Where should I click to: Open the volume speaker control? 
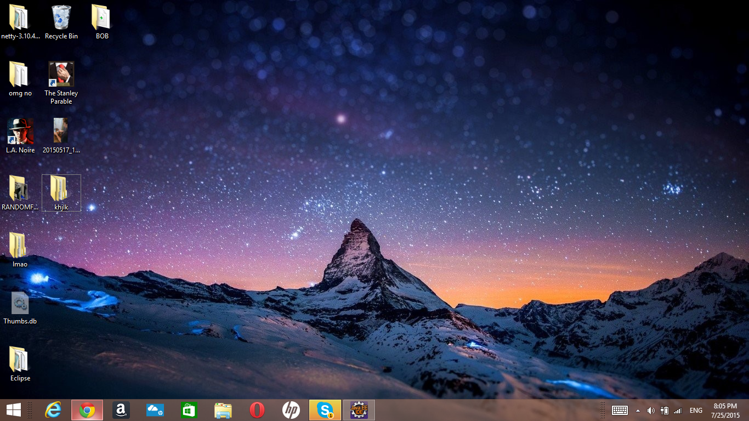tap(651, 411)
